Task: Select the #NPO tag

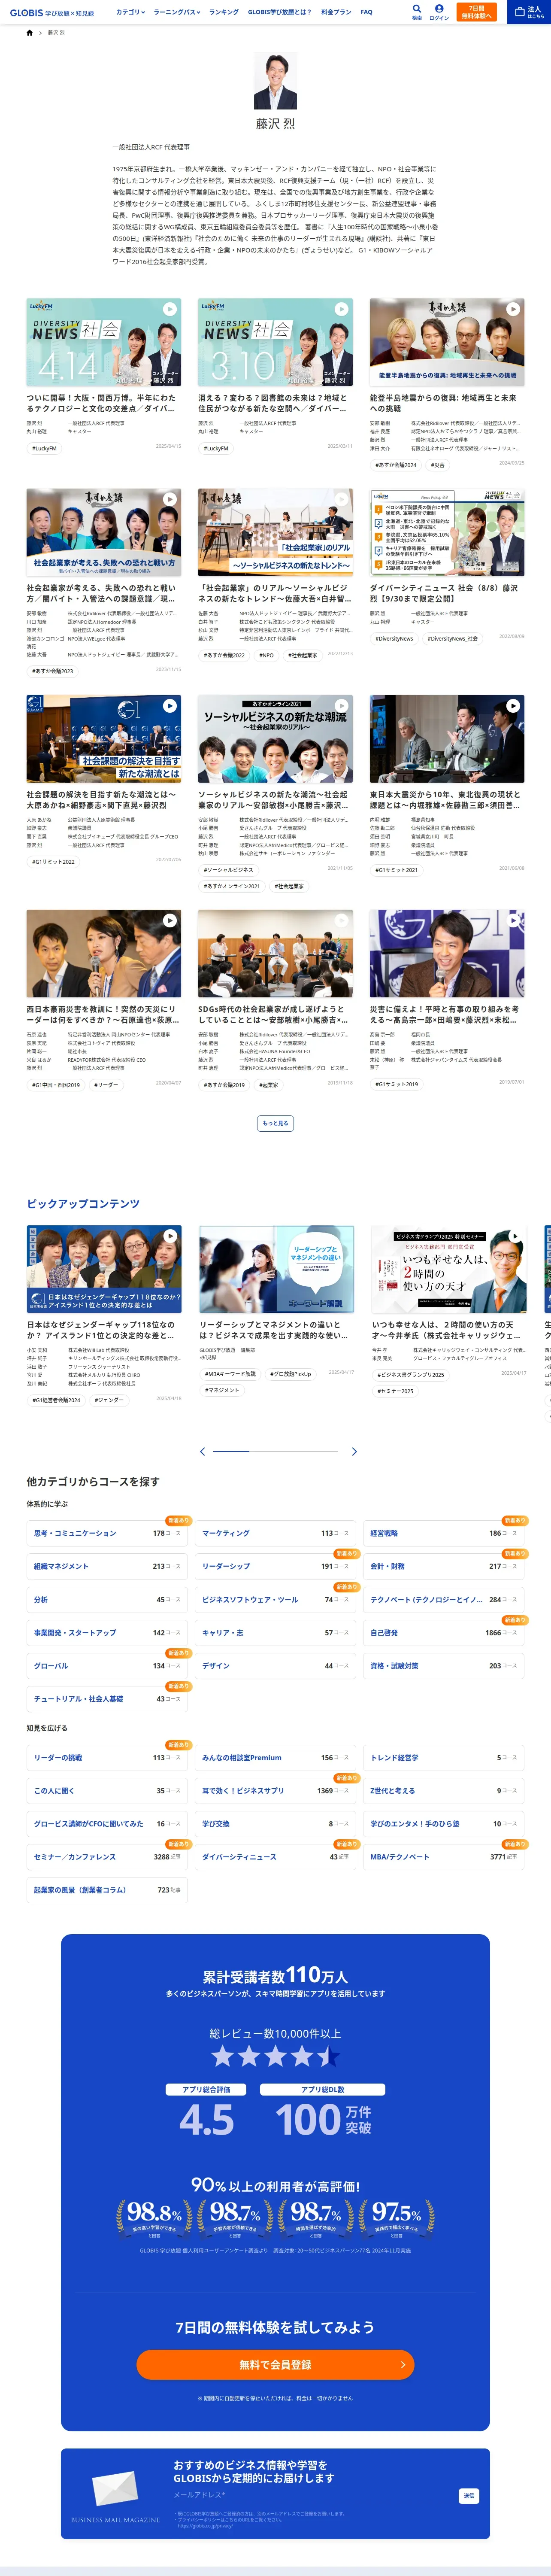Action: tap(266, 655)
